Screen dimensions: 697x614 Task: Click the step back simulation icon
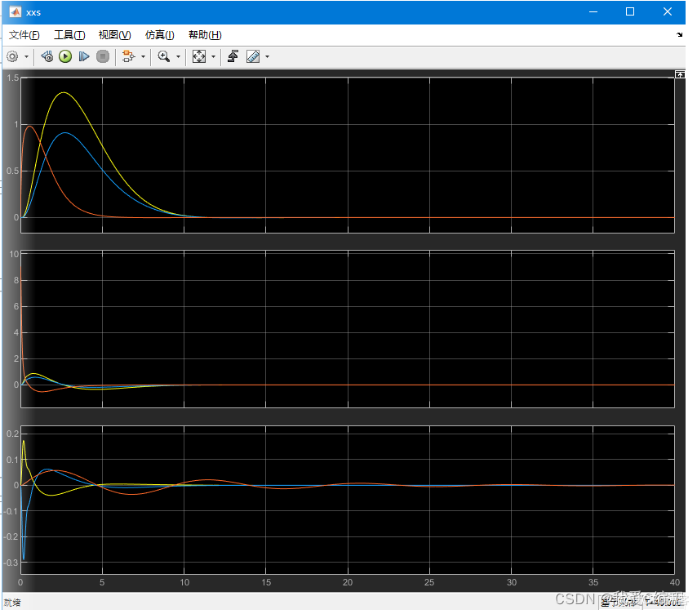tap(47, 56)
